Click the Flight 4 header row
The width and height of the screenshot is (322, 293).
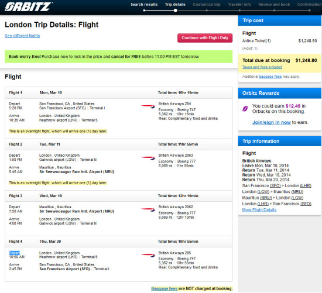coord(119,242)
